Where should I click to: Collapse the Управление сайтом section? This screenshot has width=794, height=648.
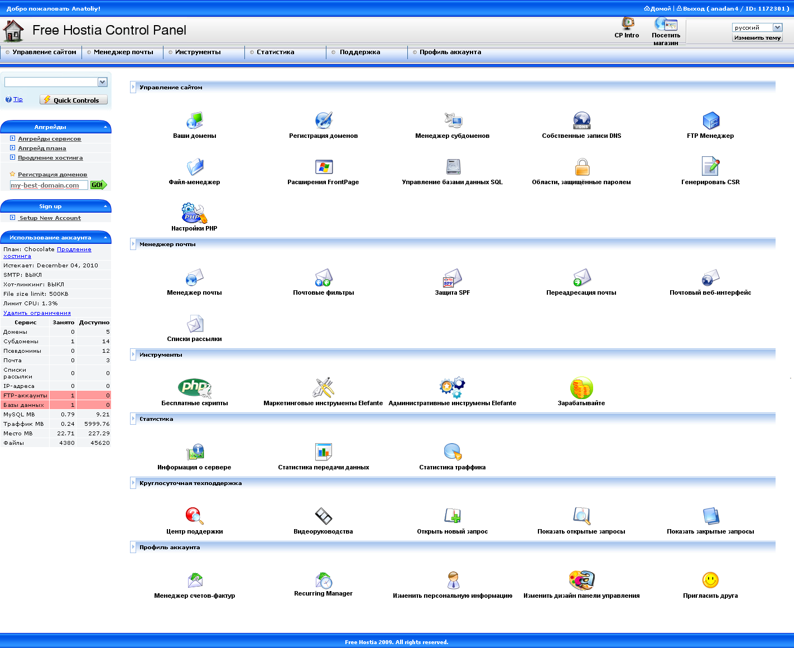(x=133, y=87)
